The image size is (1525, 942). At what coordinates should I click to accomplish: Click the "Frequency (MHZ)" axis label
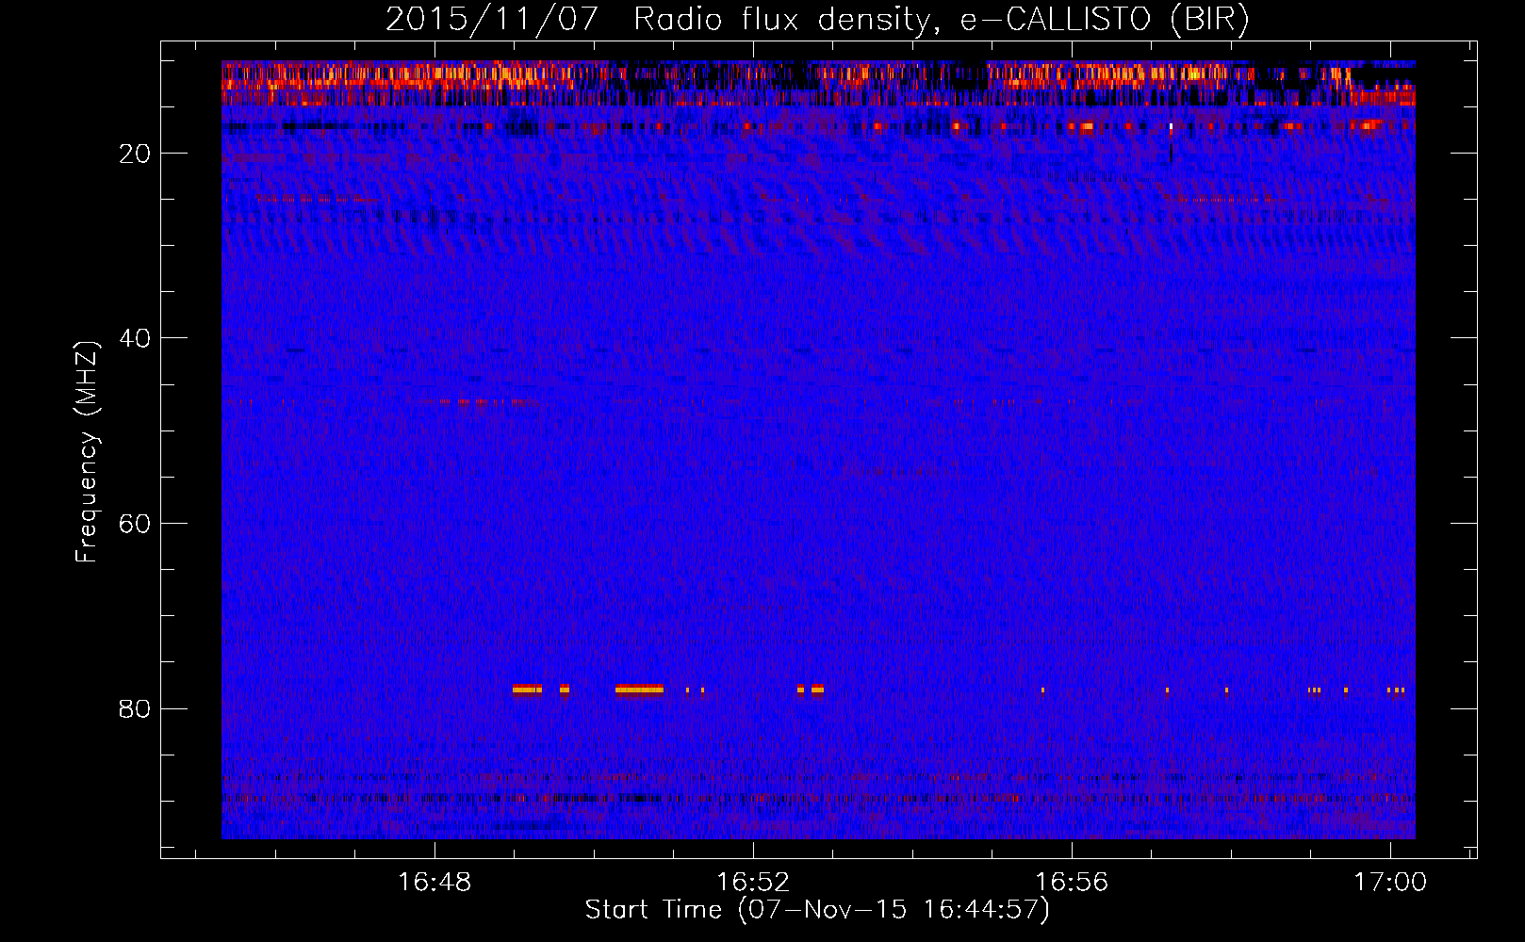point(86,452)
